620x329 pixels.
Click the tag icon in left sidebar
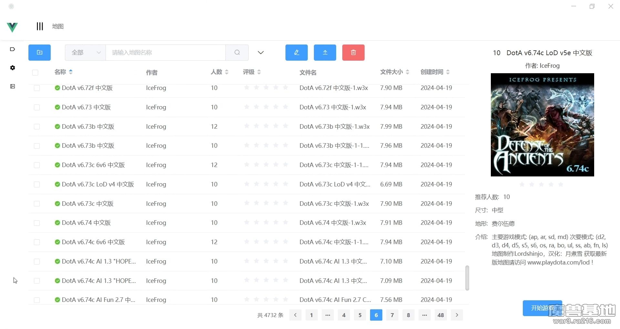pos(13,49)
